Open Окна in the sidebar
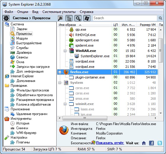 [20, 62]
